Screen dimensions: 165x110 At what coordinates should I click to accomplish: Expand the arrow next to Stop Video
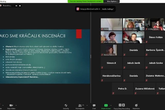coord(16,105)
